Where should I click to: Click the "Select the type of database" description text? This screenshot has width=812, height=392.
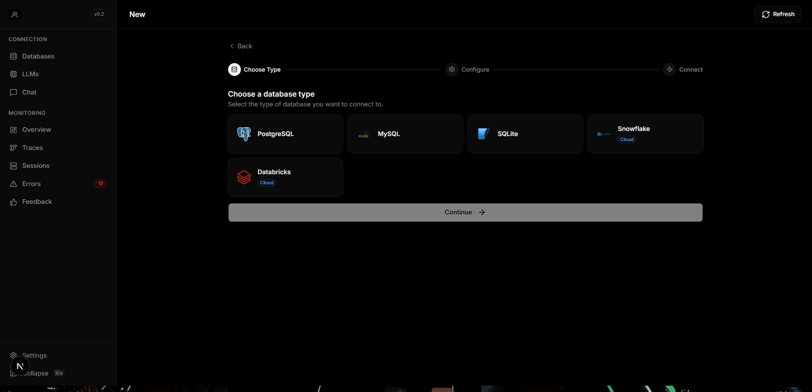[305, 104]
